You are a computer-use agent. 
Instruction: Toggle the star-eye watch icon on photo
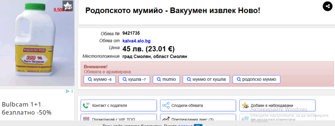[x=68, y=6]
